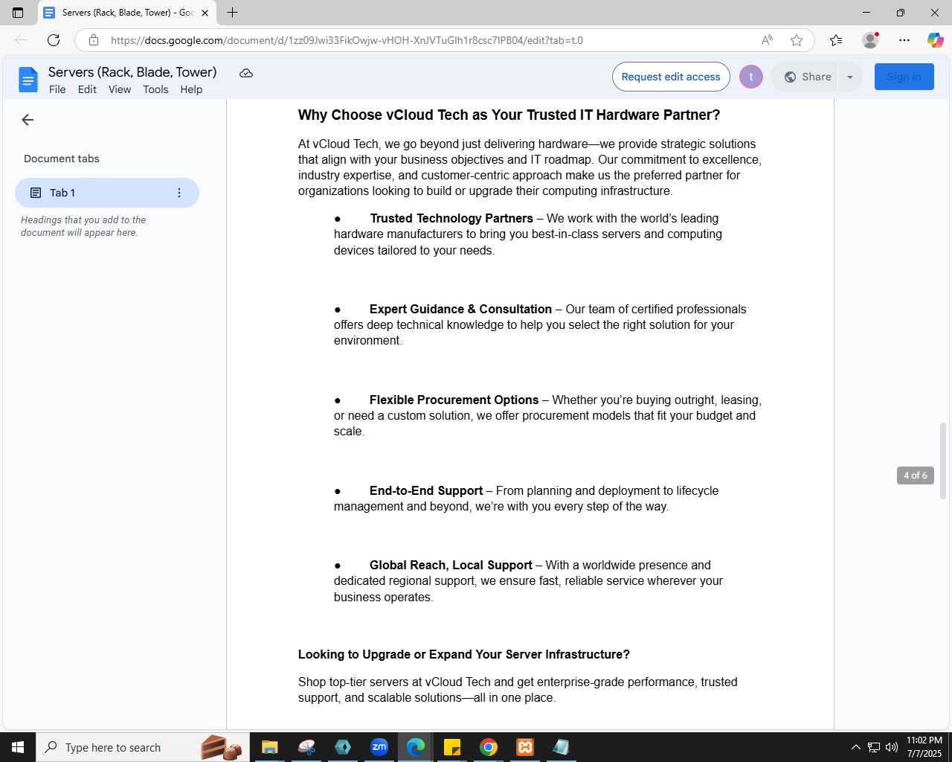Click the Google Docs home icon
The width and height of the screenshot is (952, 762).
(28, 80)
